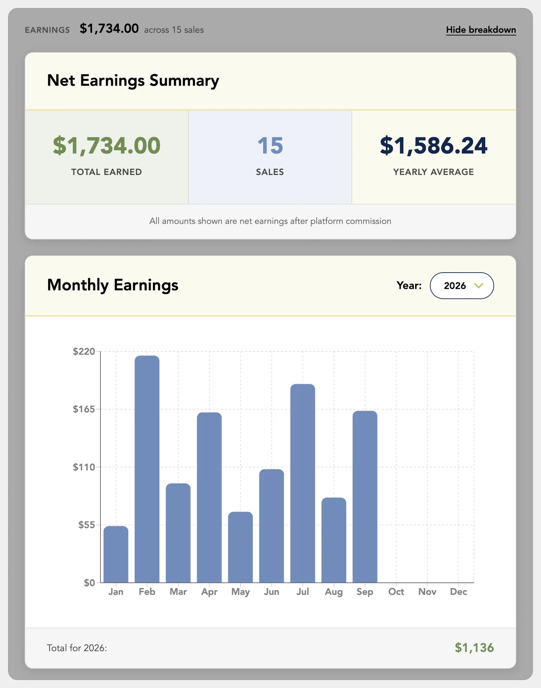Select the February earnings bar
The width and height of the screenshot is (541, 688).
point(147,469)
